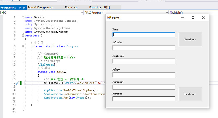Maximize the Form1 window
This screenshot has width=218, height=118.
click(x=193, y=18)
